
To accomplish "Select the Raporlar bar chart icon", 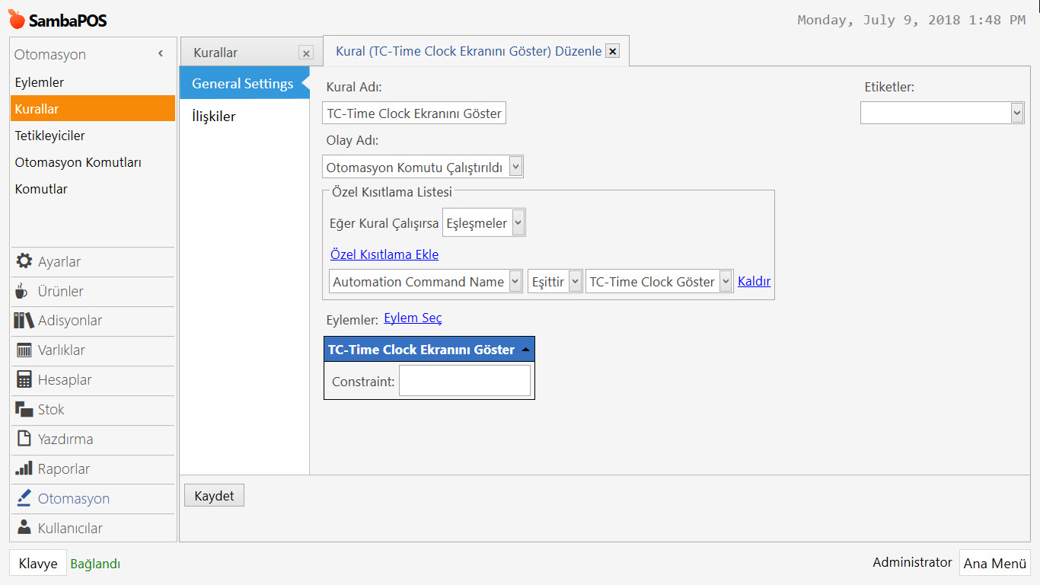I will coord(24,469).
